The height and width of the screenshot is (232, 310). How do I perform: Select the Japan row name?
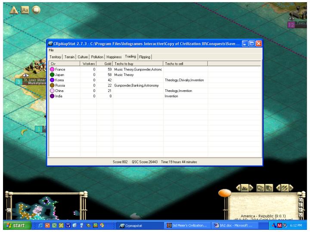click(x=59, y=75)
